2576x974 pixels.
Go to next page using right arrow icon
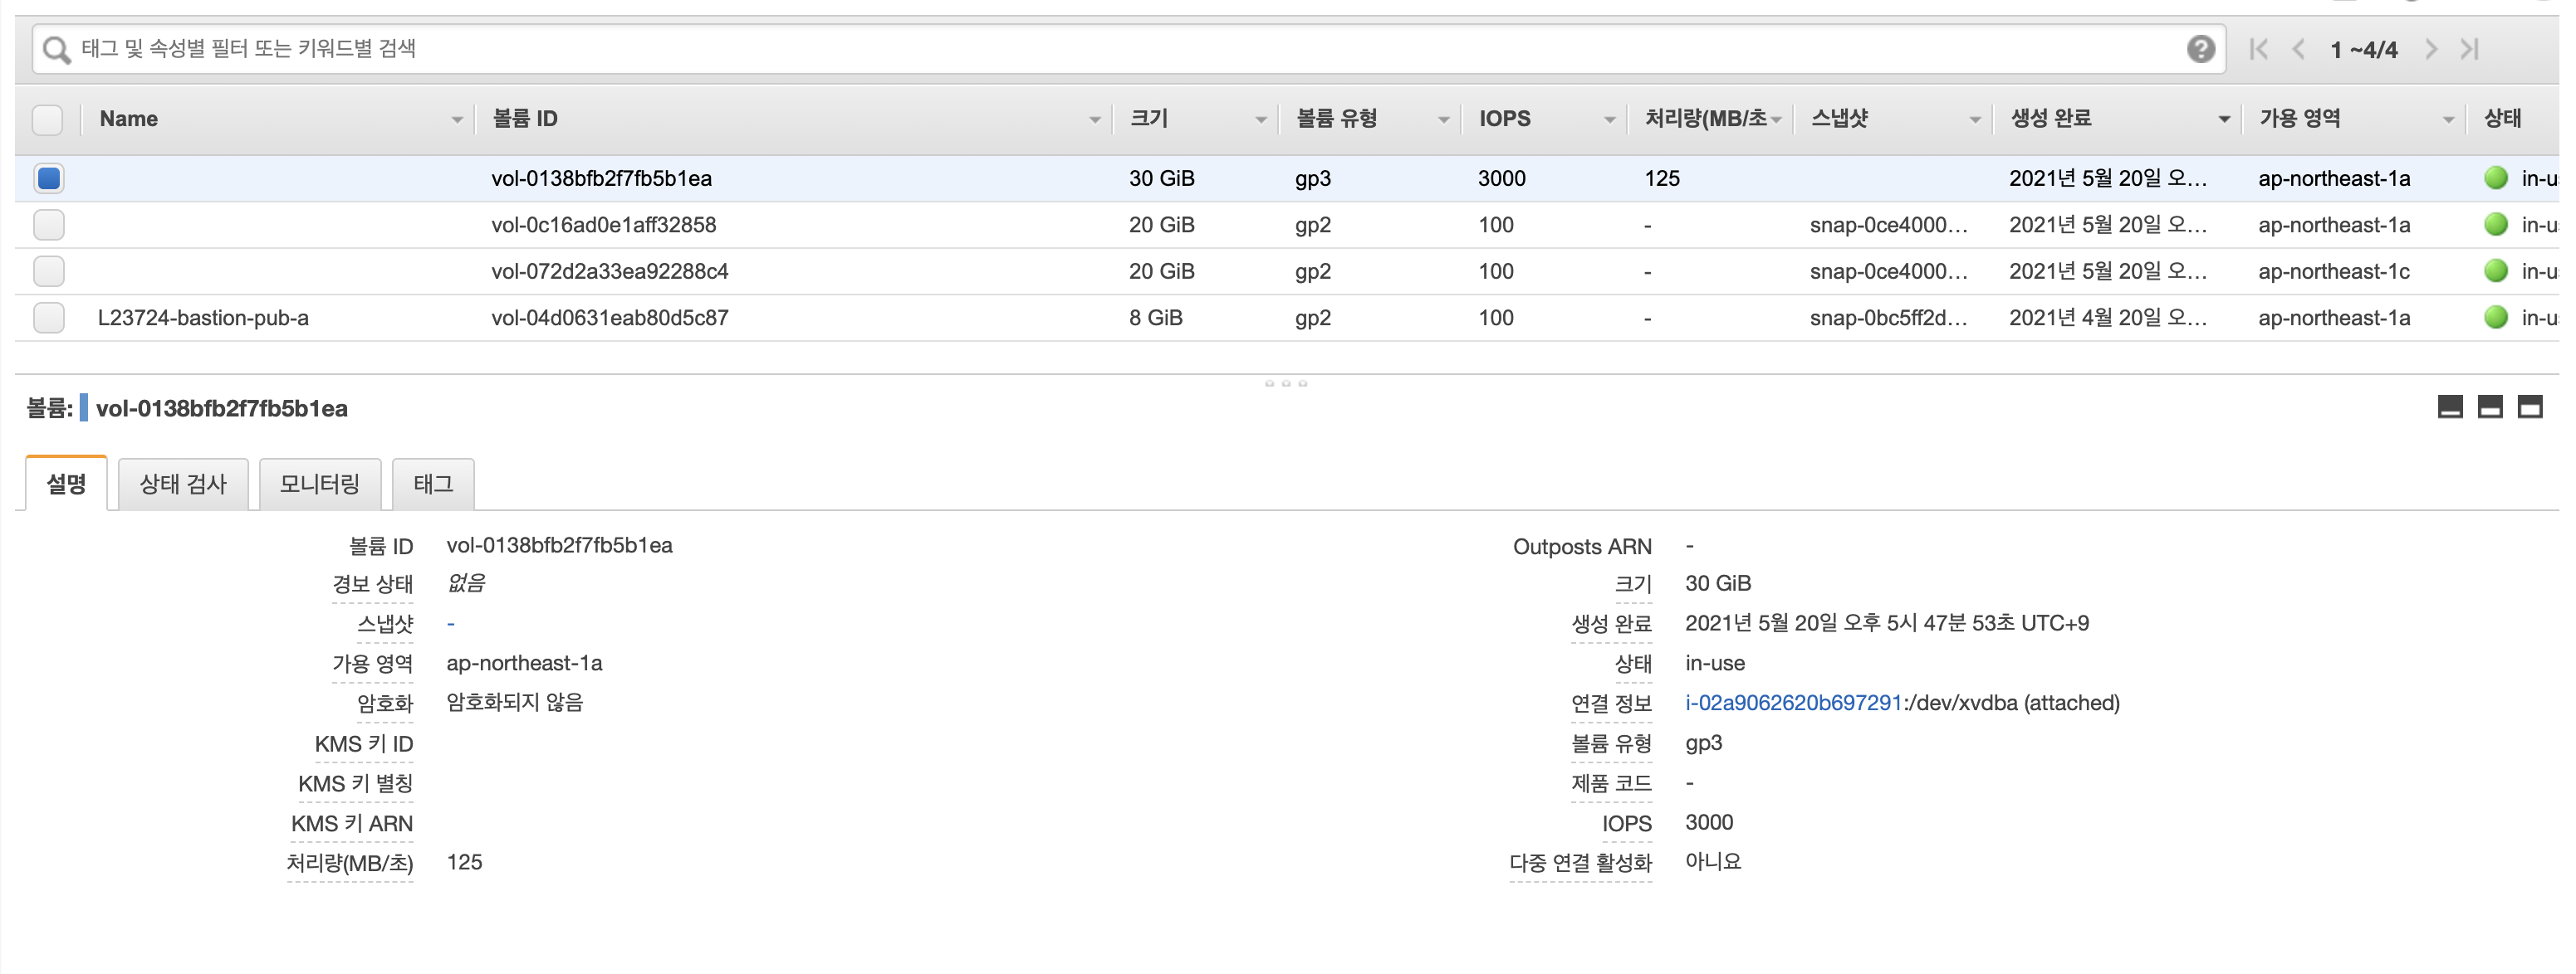2433,48
